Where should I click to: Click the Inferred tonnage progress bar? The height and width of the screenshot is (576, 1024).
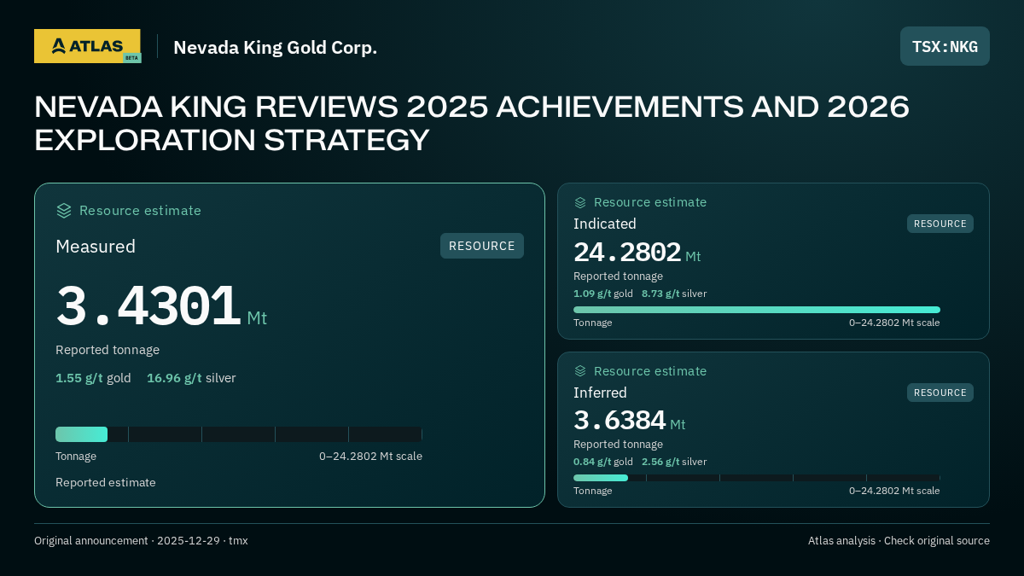click(x=757, y=478)
